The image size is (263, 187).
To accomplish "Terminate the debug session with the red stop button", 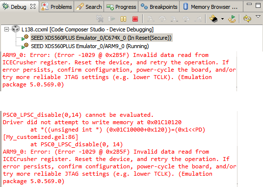I will 135,19.
